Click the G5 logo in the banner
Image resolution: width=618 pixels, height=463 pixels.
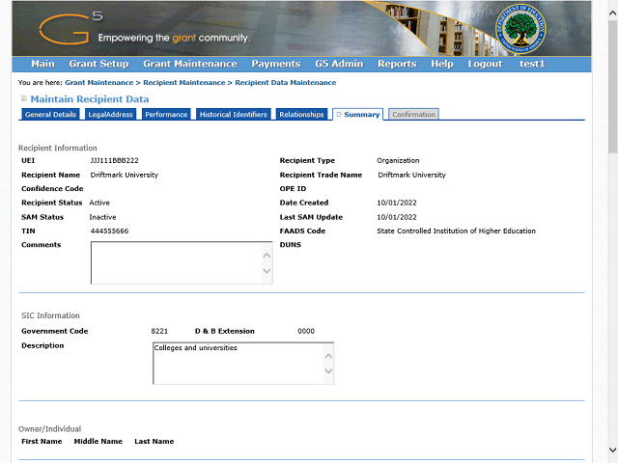tap(70, 28)
